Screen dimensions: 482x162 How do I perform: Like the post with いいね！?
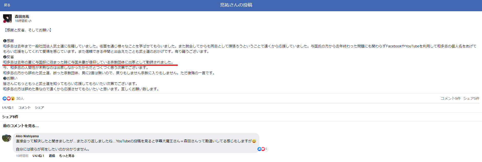[8, 108]
